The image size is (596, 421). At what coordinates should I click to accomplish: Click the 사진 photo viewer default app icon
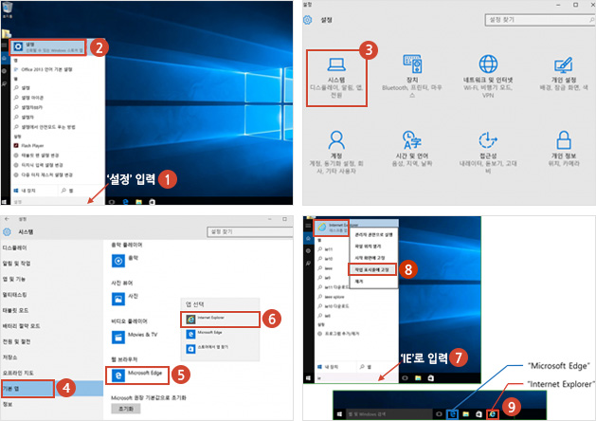[x=118, y=299]
